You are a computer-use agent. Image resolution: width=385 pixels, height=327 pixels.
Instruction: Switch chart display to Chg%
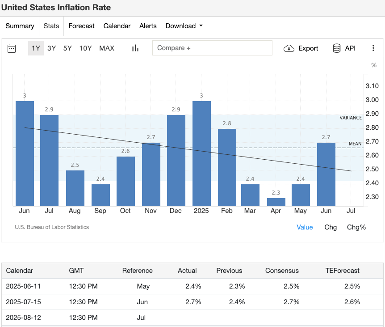[x=356, y=227]
